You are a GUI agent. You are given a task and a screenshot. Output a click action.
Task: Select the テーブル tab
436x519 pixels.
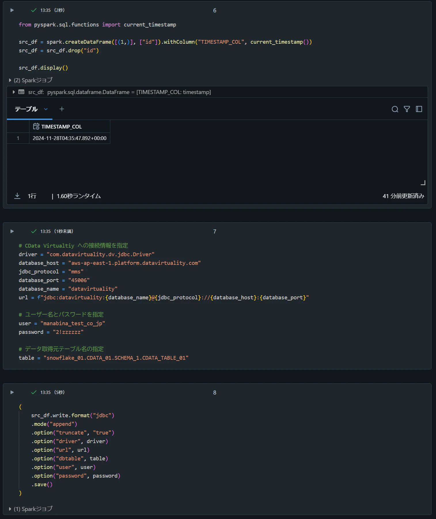(x=26, y=109)
